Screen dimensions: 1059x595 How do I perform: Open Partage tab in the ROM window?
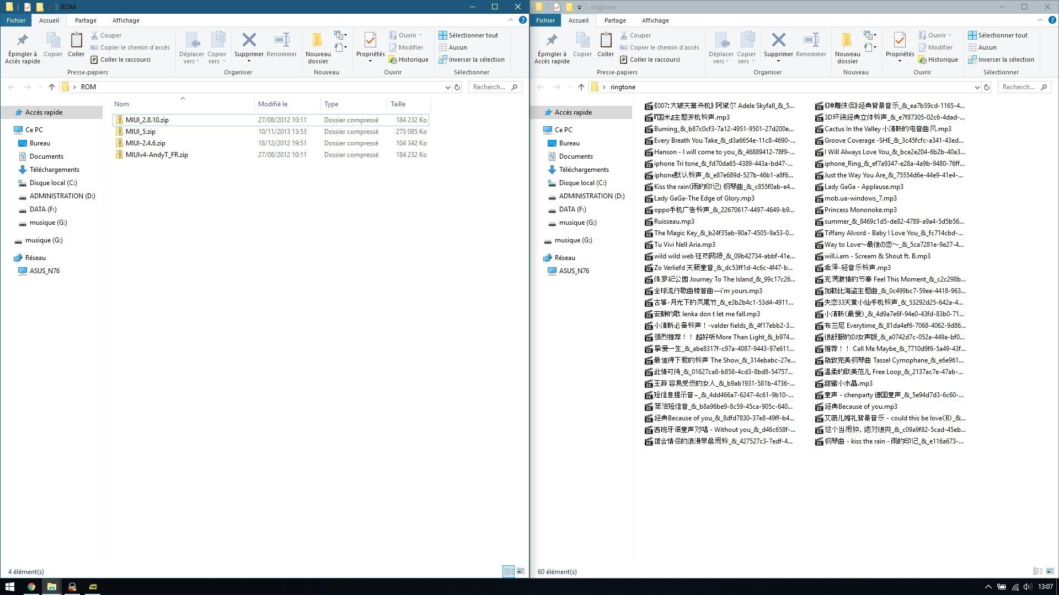click(85, 20)
